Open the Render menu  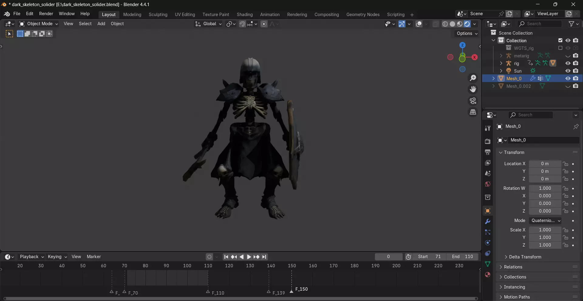coord(46,14)
